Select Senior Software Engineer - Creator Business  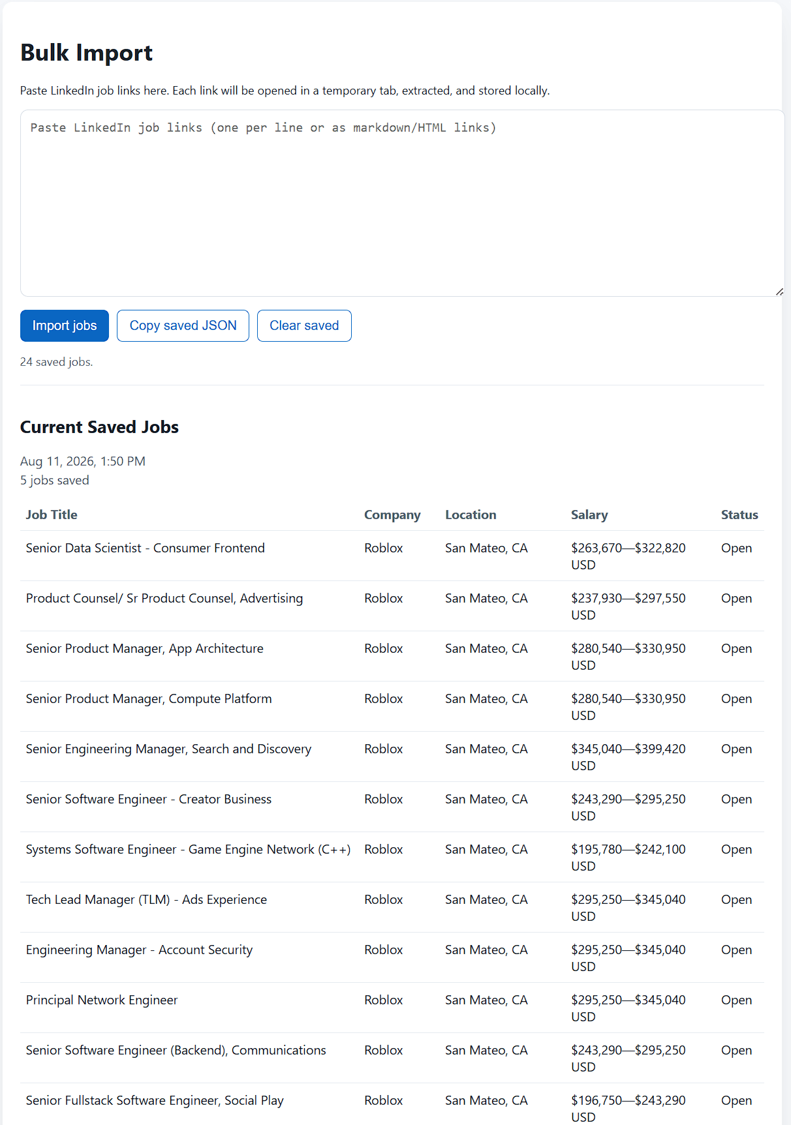(149, 799)
